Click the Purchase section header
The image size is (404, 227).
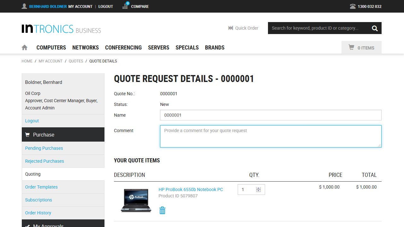tap(63, 135)
